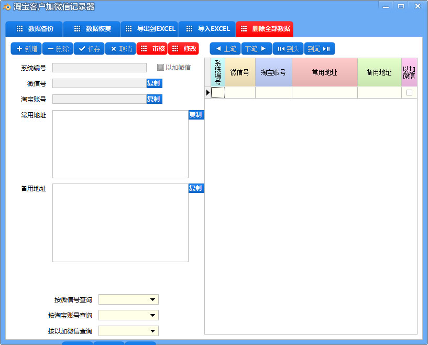Click the red 删除全部数据 button

pyautogui.click(x=265, y=29)
